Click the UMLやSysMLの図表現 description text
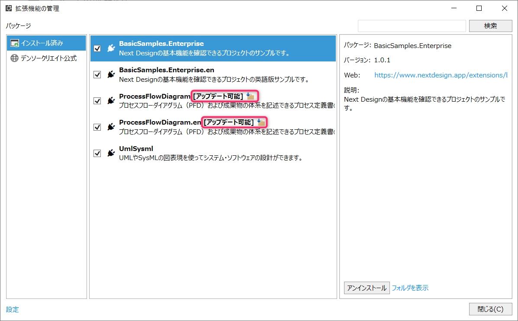This screenshot has height=321, width=518. click(211, 158)
